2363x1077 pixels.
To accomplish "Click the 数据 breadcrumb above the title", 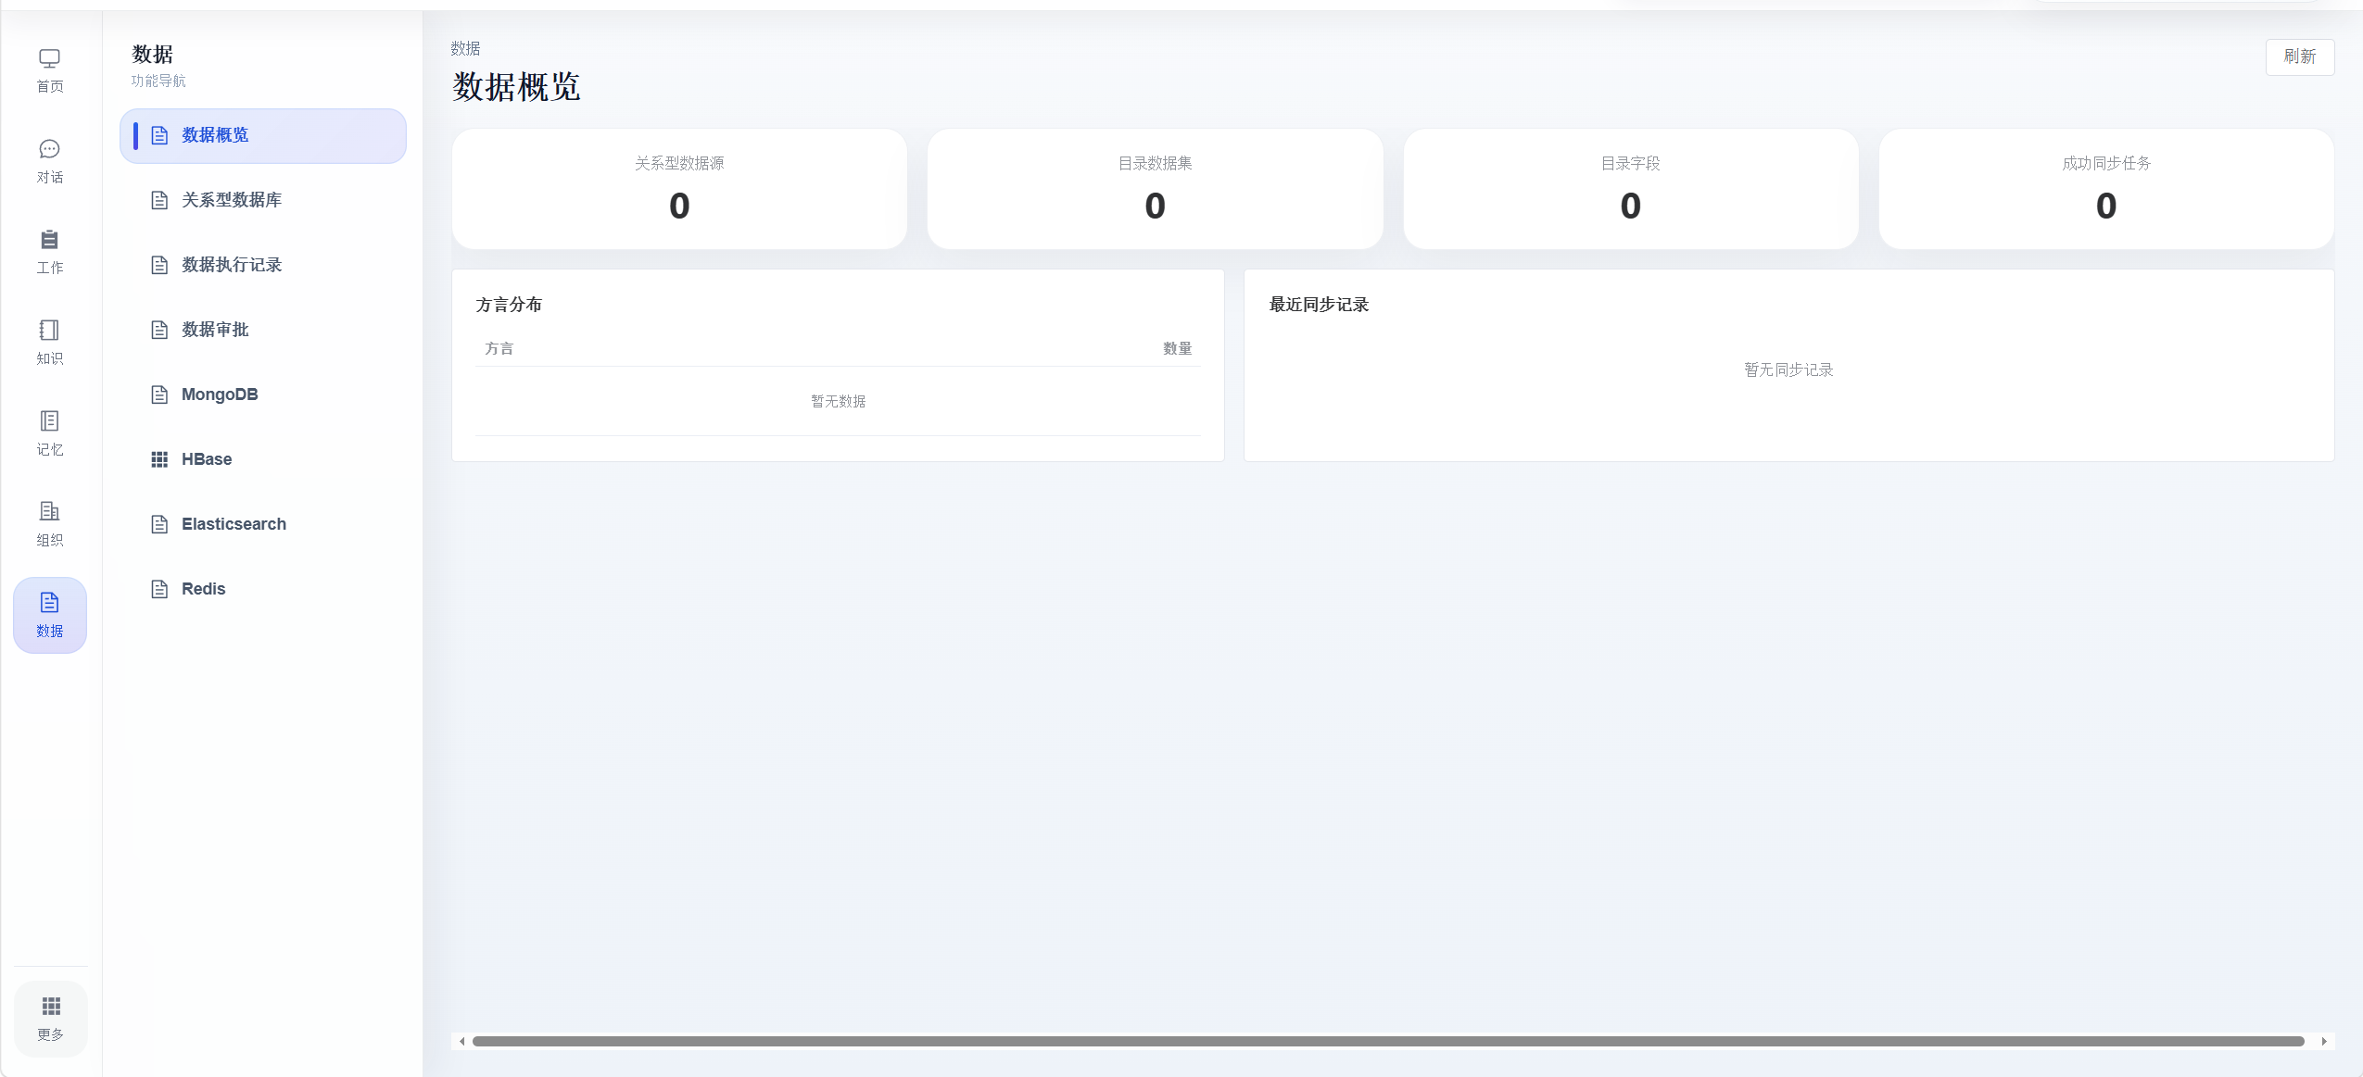I will point(465,48).
